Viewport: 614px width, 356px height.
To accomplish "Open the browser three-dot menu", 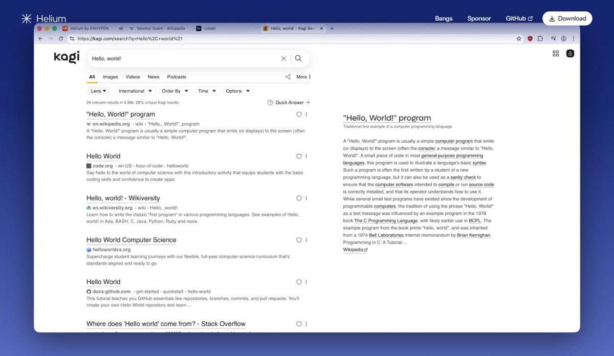I will click(574, 38).
